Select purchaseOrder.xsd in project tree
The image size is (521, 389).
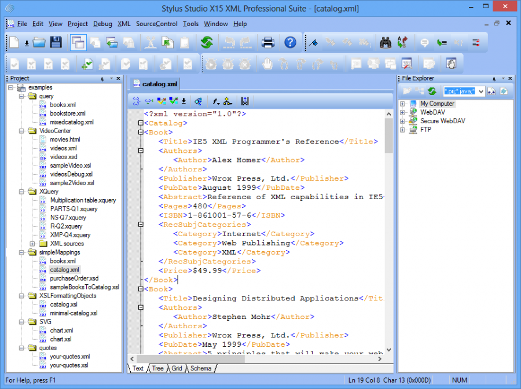74,278
